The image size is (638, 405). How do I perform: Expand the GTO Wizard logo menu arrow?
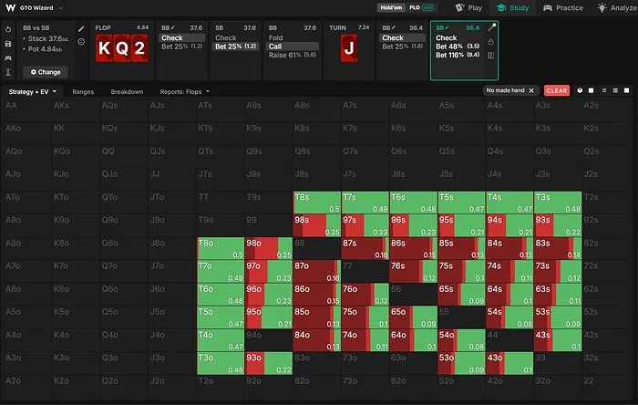pyautogui.click(x=61, y=7)
